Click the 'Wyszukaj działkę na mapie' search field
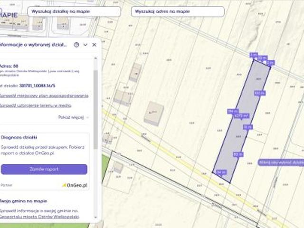 pos(74,11)
